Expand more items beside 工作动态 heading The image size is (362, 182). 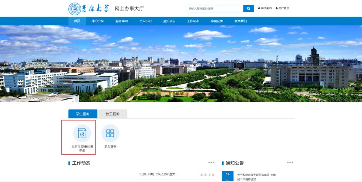211,163
